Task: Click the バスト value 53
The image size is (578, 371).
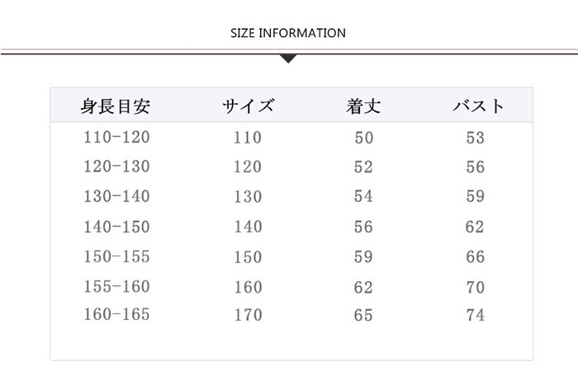Action: 475,138
